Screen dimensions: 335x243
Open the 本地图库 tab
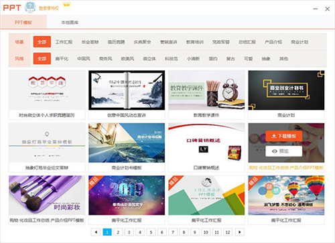[70, 23]
